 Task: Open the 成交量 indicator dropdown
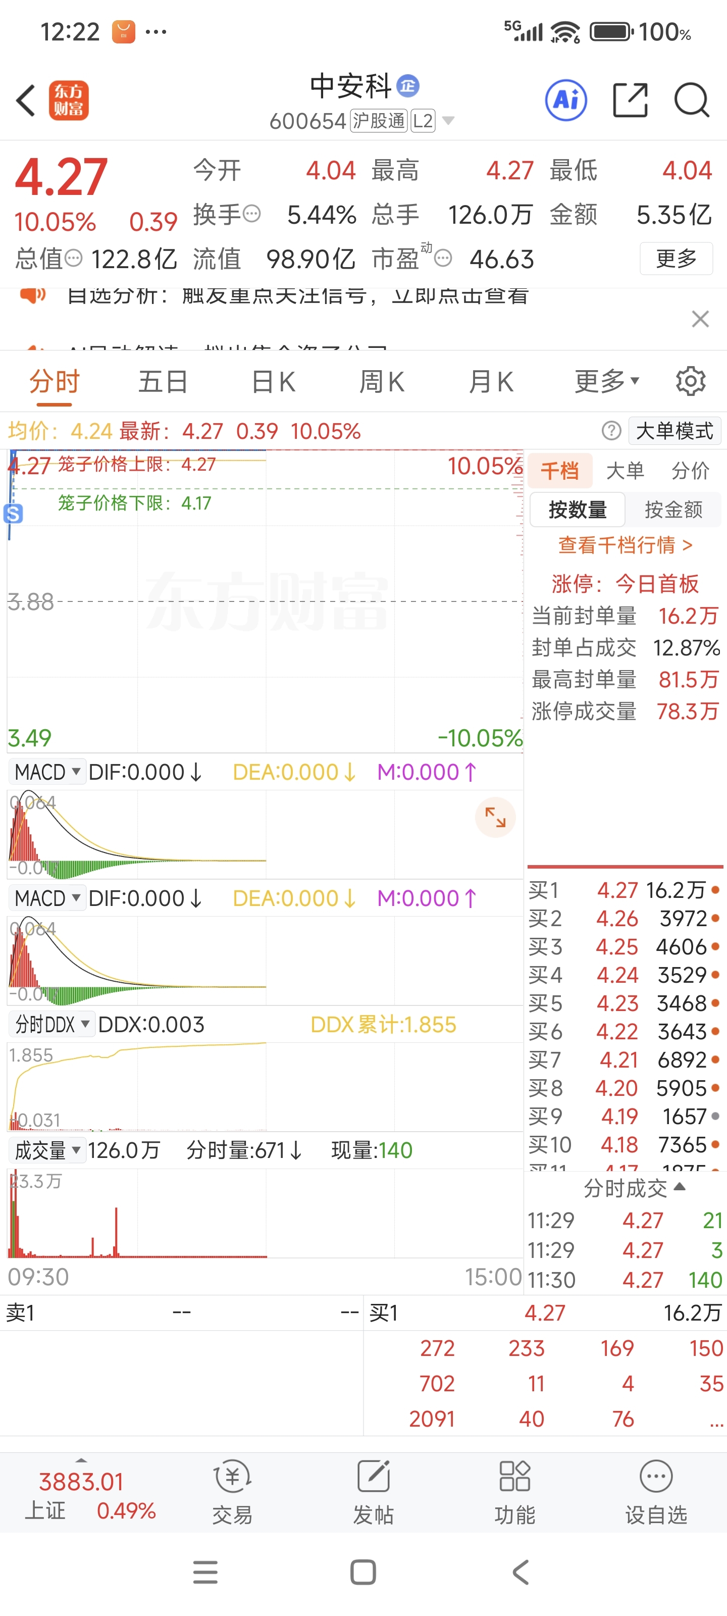pos(47,1150)
